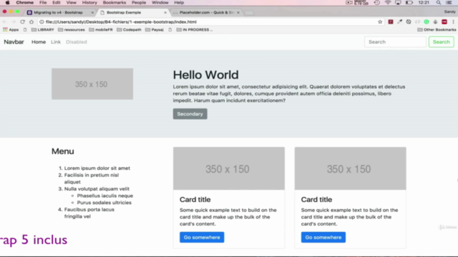This screenshot has width=458, height=257.
Task: Open Spotlight search in menu bar
Action: 439,3
